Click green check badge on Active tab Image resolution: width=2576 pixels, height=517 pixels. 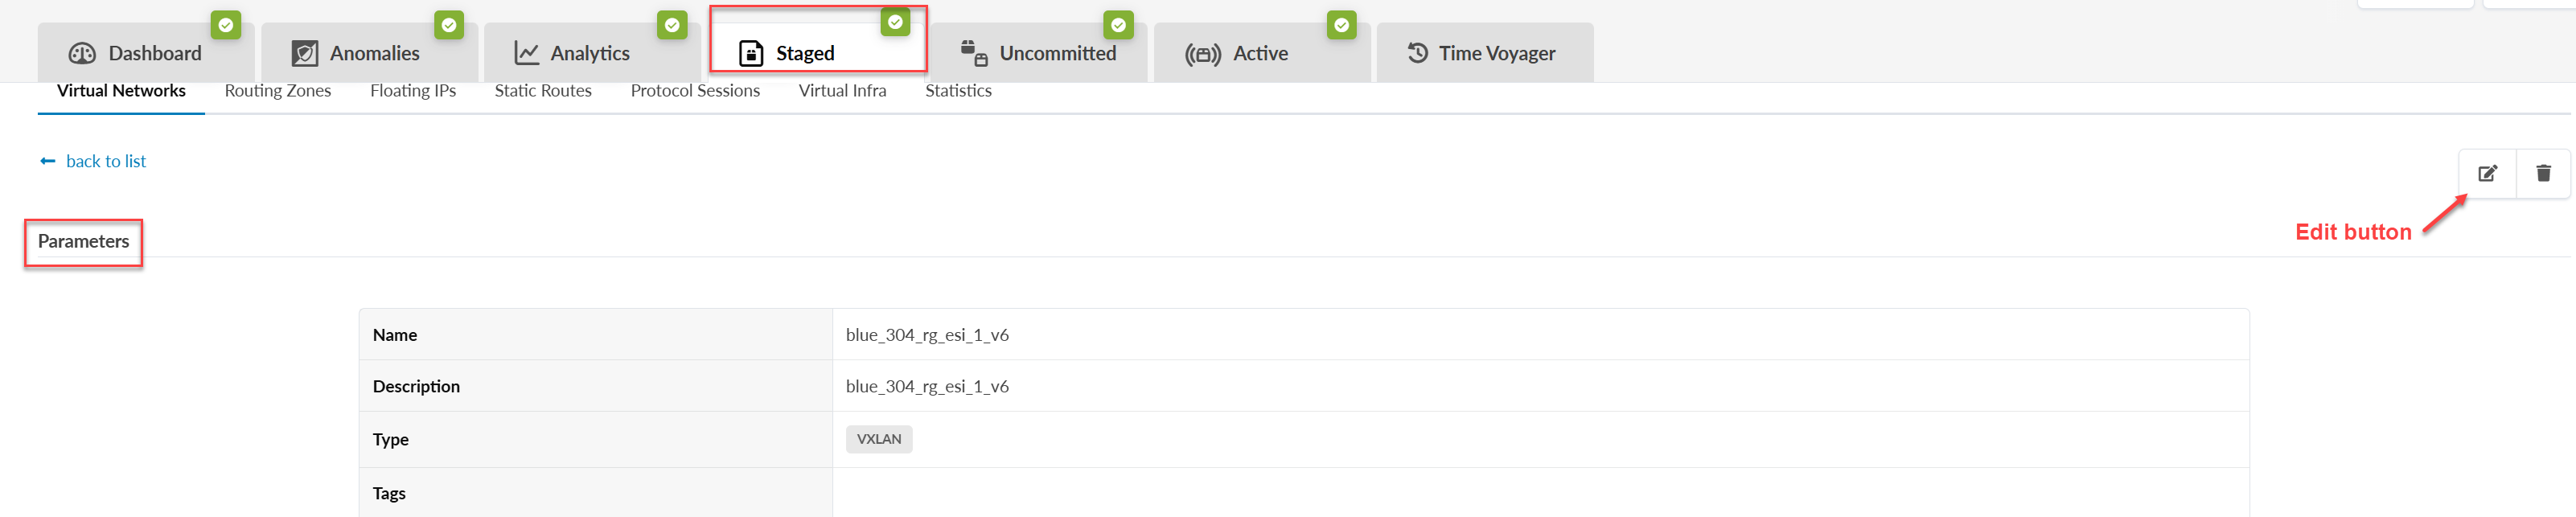click(1341, 25)
